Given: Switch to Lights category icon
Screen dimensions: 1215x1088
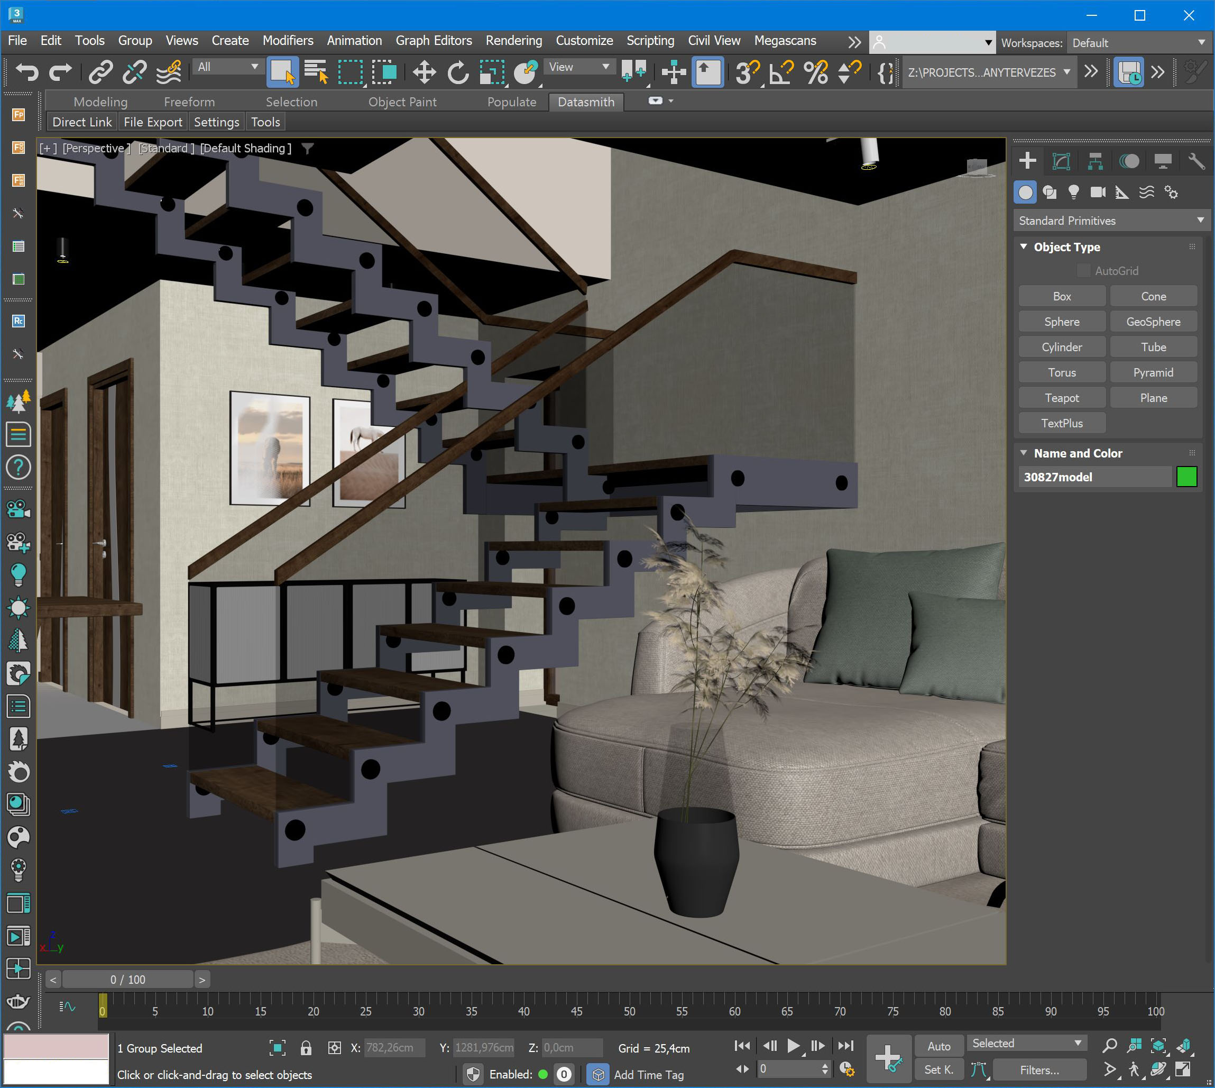Looking at the screenshot, I should (x=1073, y=192).
